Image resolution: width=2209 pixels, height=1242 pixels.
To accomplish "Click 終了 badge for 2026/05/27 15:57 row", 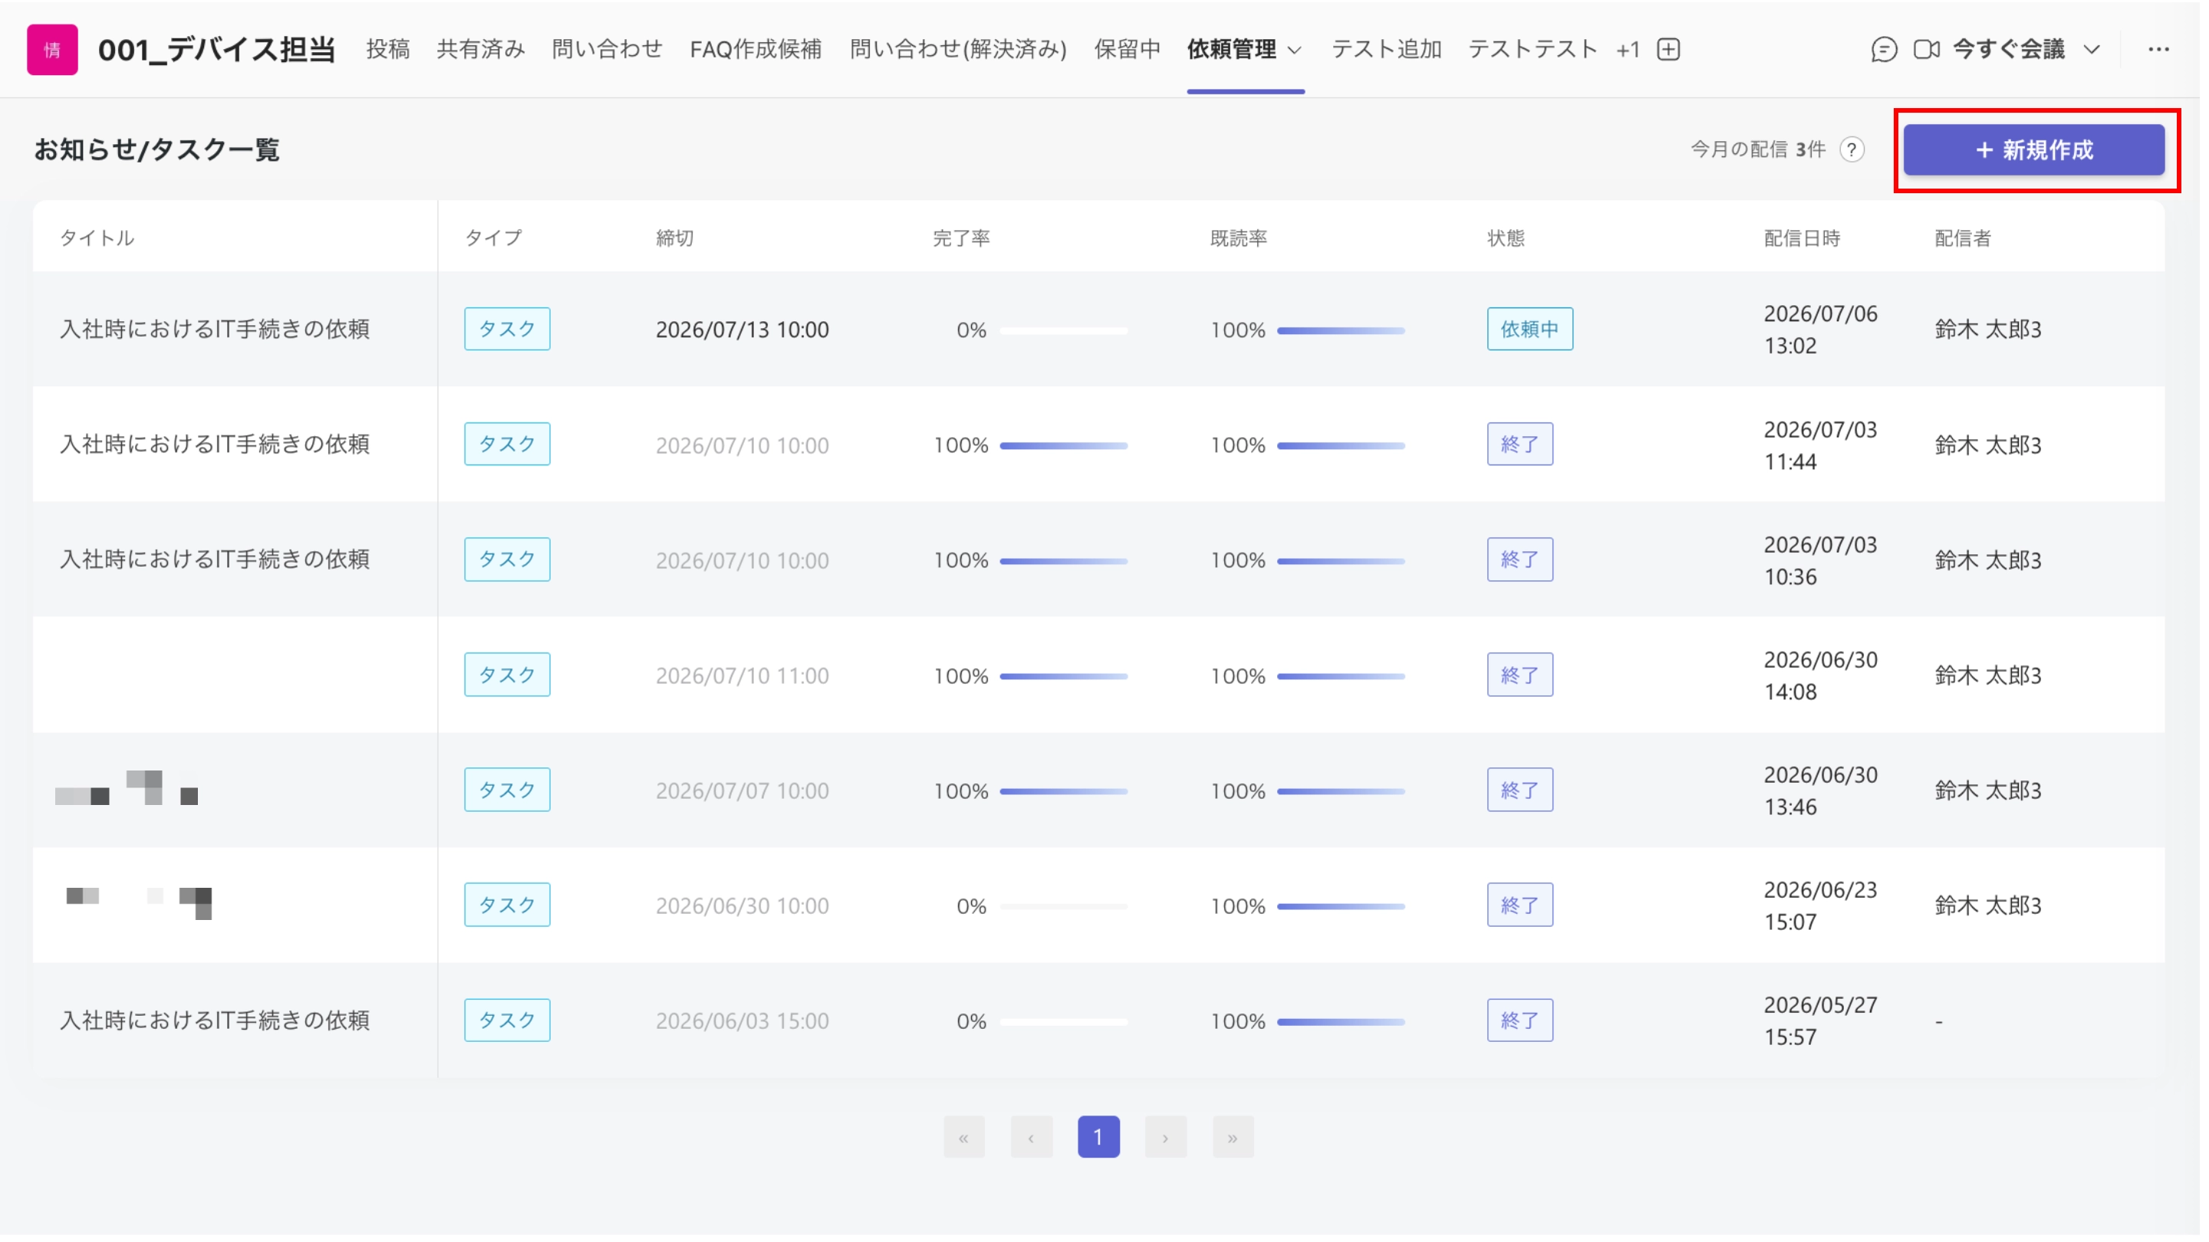I will tap(1519, 1020).
